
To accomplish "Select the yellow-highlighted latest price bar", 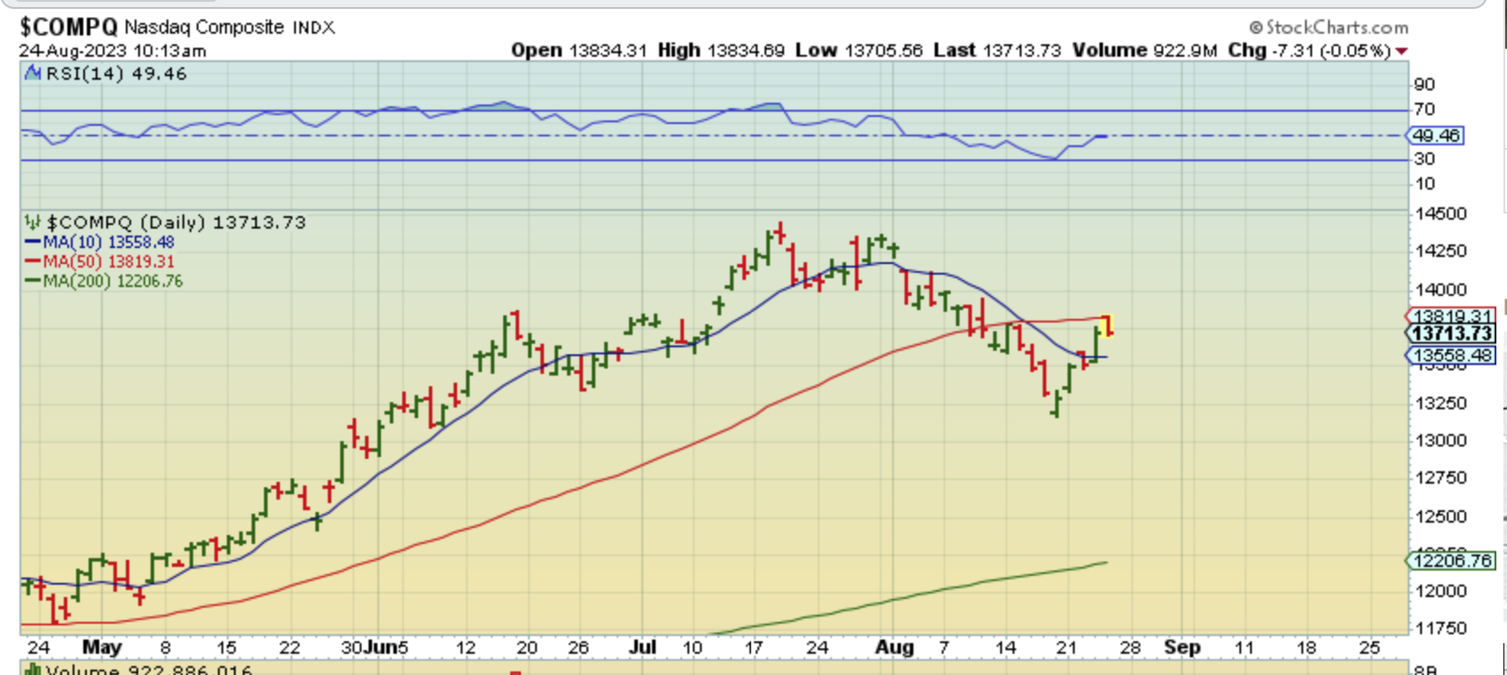I will click(x=1107, y=325).
